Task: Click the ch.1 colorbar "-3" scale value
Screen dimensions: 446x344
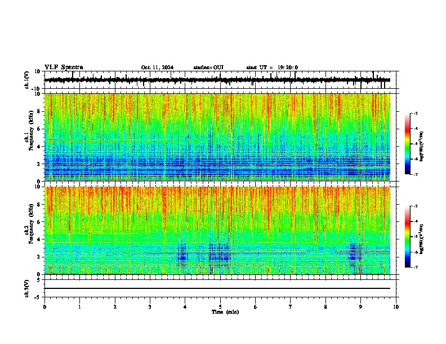Action: coord(416,114)
